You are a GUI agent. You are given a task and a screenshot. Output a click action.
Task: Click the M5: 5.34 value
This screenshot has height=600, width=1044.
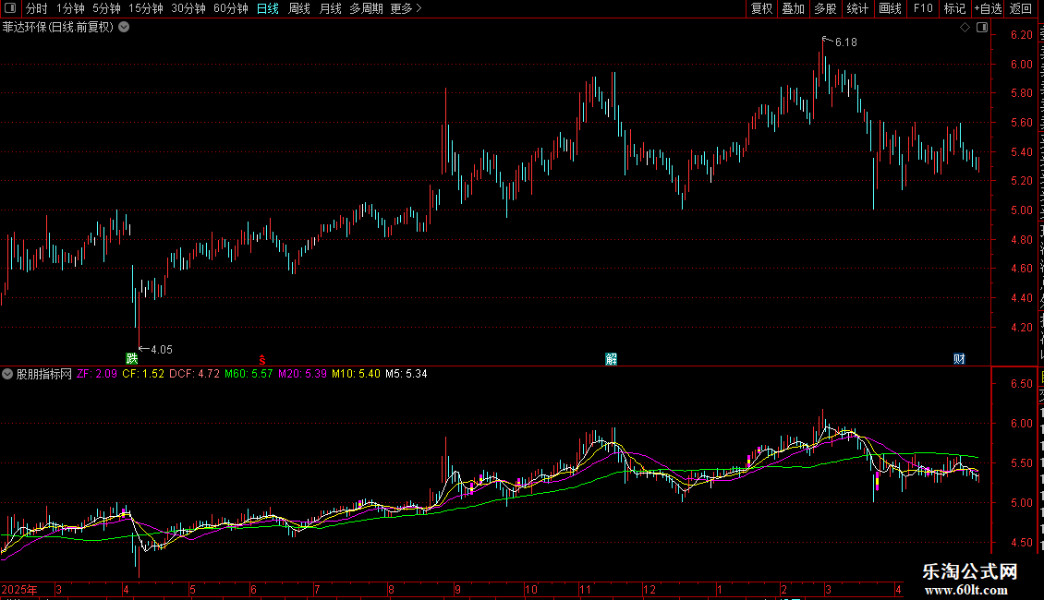pyautogui.click(x=407, y=374)
